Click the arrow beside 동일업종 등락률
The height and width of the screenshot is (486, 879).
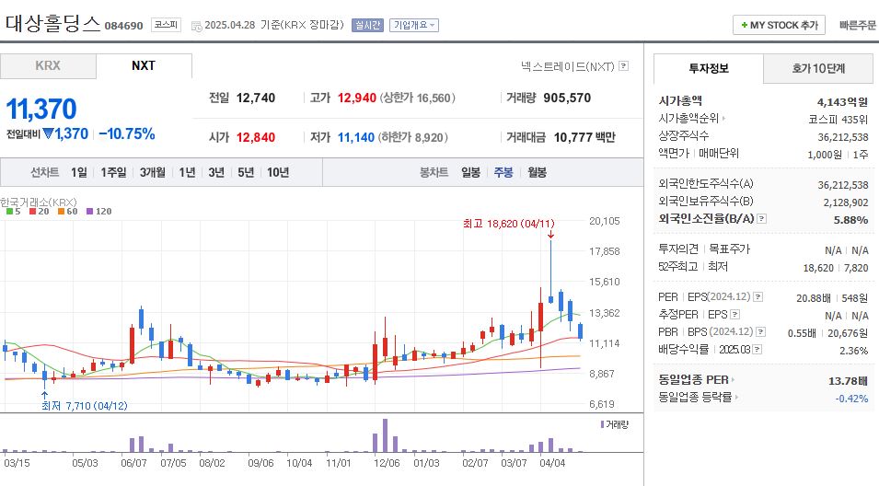(736, 398)
